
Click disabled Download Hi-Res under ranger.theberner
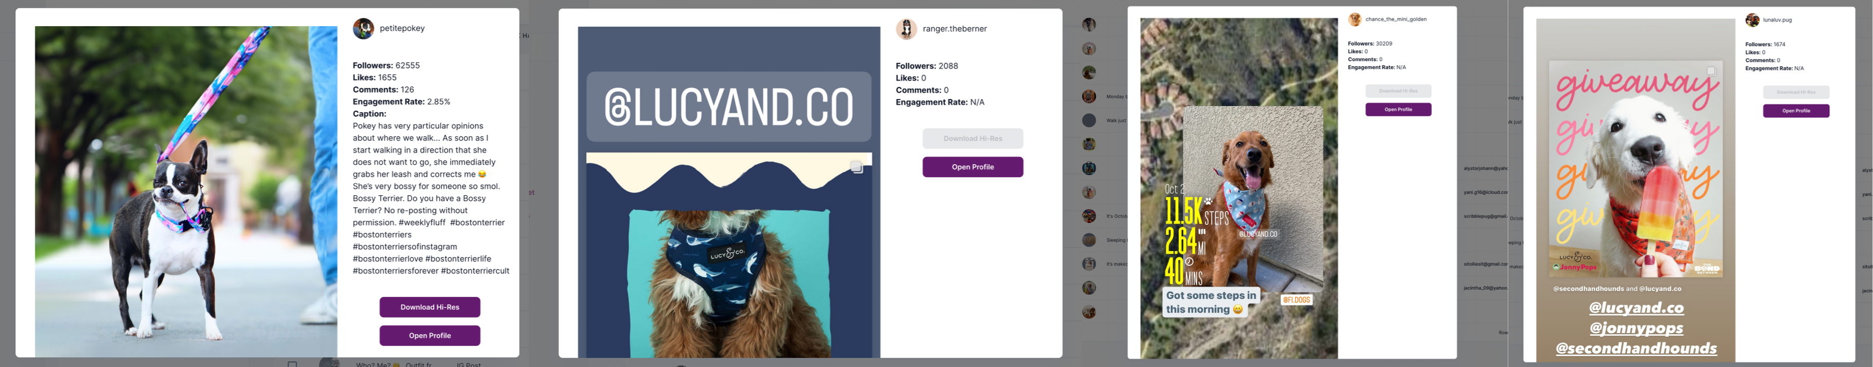point(973,139)
